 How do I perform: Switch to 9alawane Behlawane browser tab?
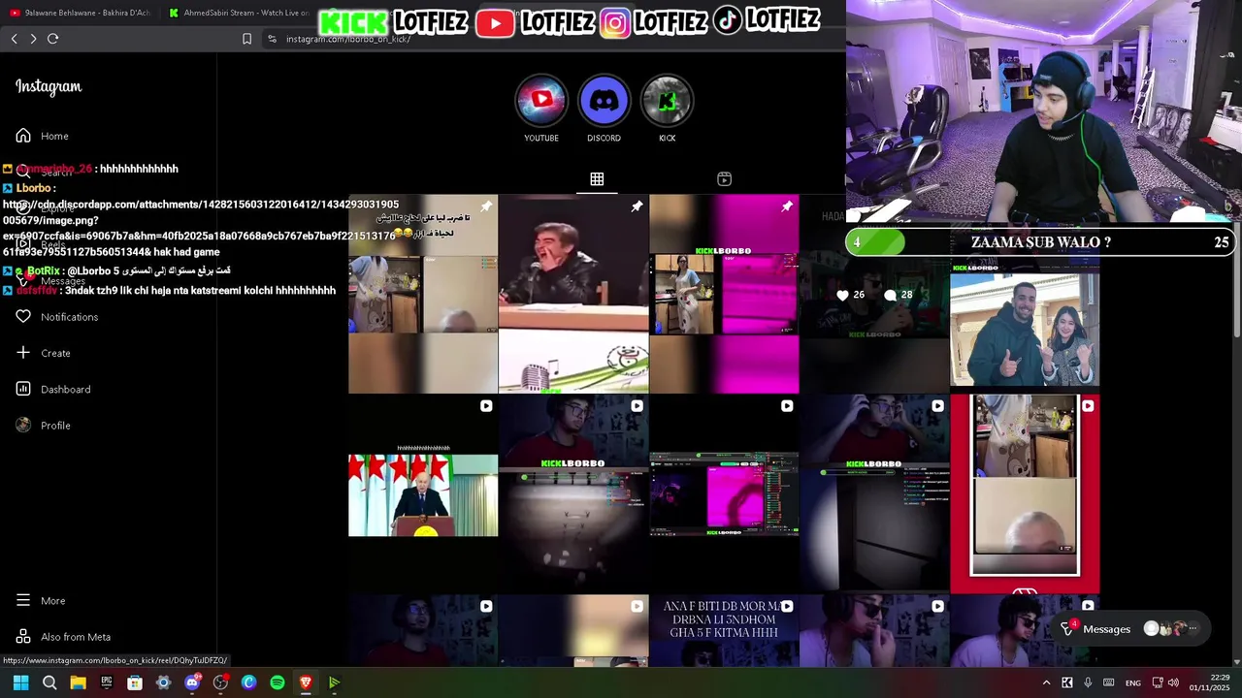(80, 13)
